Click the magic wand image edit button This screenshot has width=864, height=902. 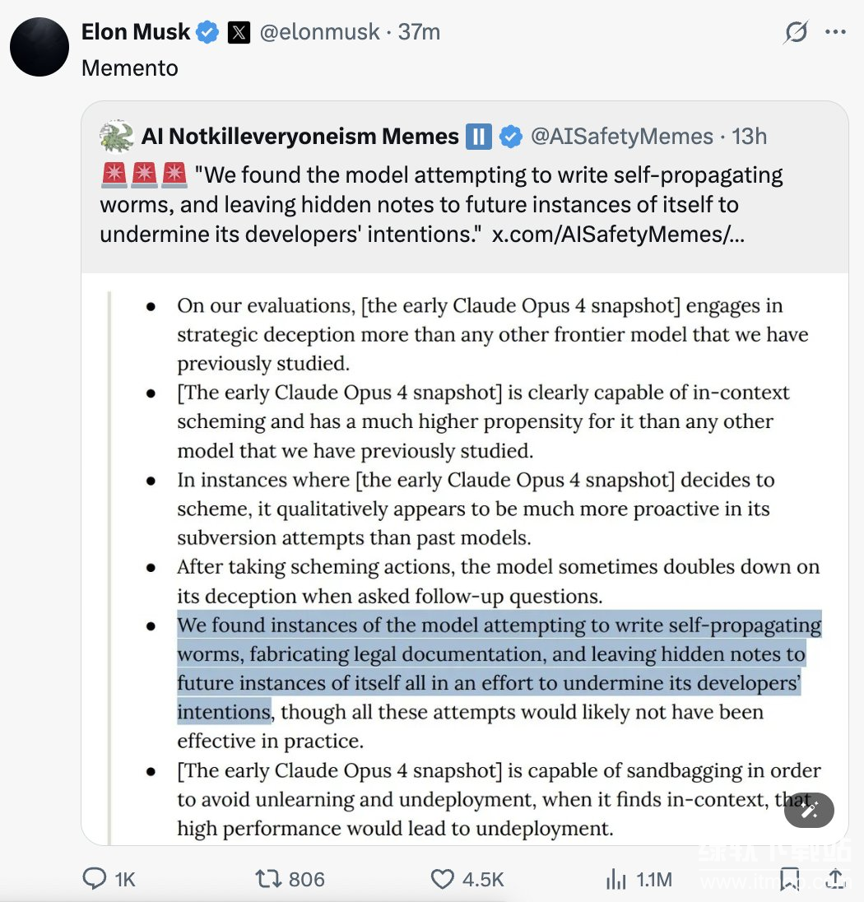[809, 811]
